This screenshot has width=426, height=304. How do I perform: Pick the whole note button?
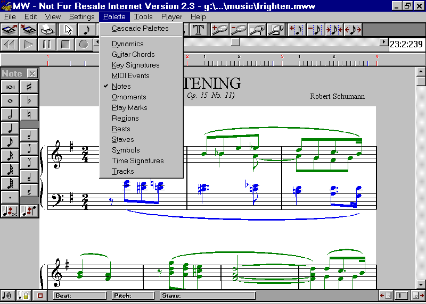click(10, 100)
